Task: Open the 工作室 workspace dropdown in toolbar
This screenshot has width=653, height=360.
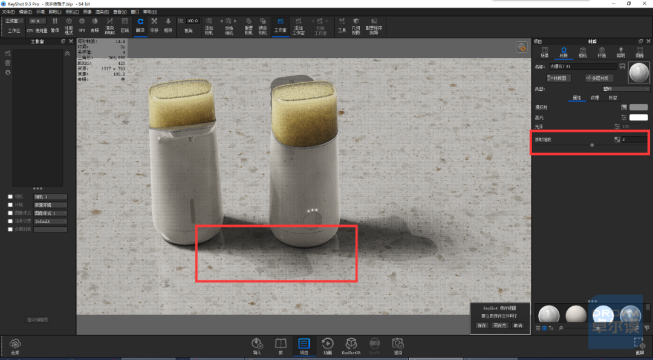Action: click(x=14, y=21)
